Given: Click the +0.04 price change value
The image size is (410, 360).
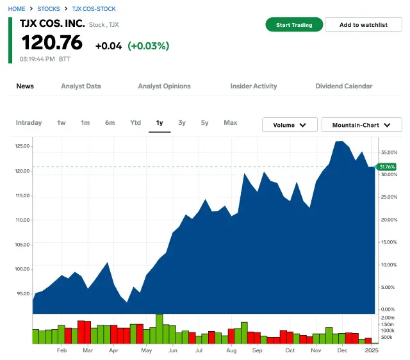Looking at the screenshot, I should point(108,46).
